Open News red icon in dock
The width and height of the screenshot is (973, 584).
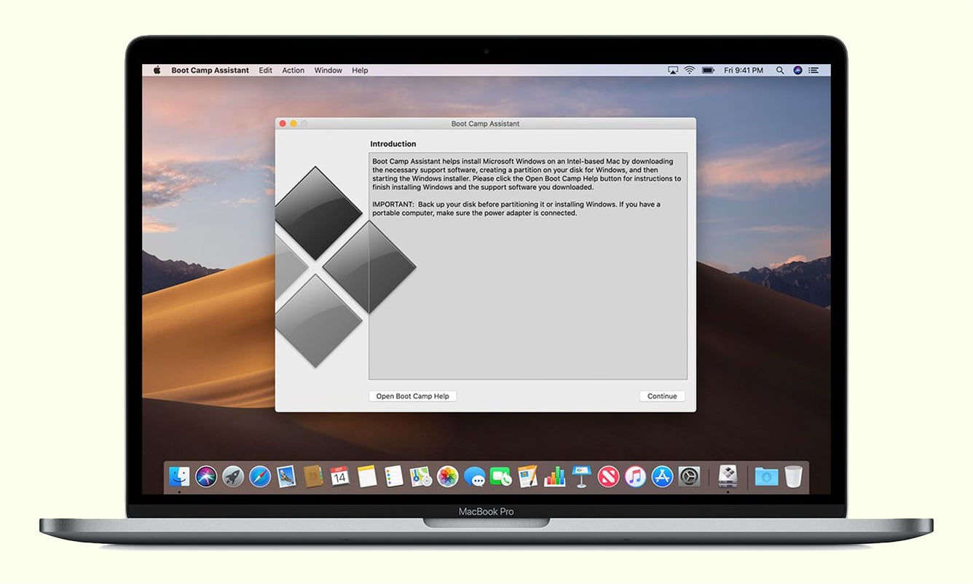coord(608,477)
